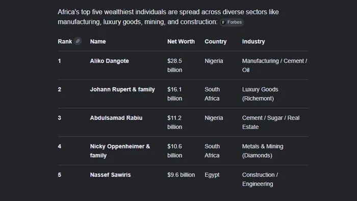Click the Net Worth column header
The height and width of the screenshot is (201, 357).
(x=181, y=41)
